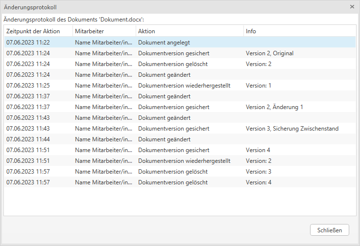Select row 'Version 3, Sicherung Zwischenstand'
Screen dimensions: 360x246
[292, 129]
